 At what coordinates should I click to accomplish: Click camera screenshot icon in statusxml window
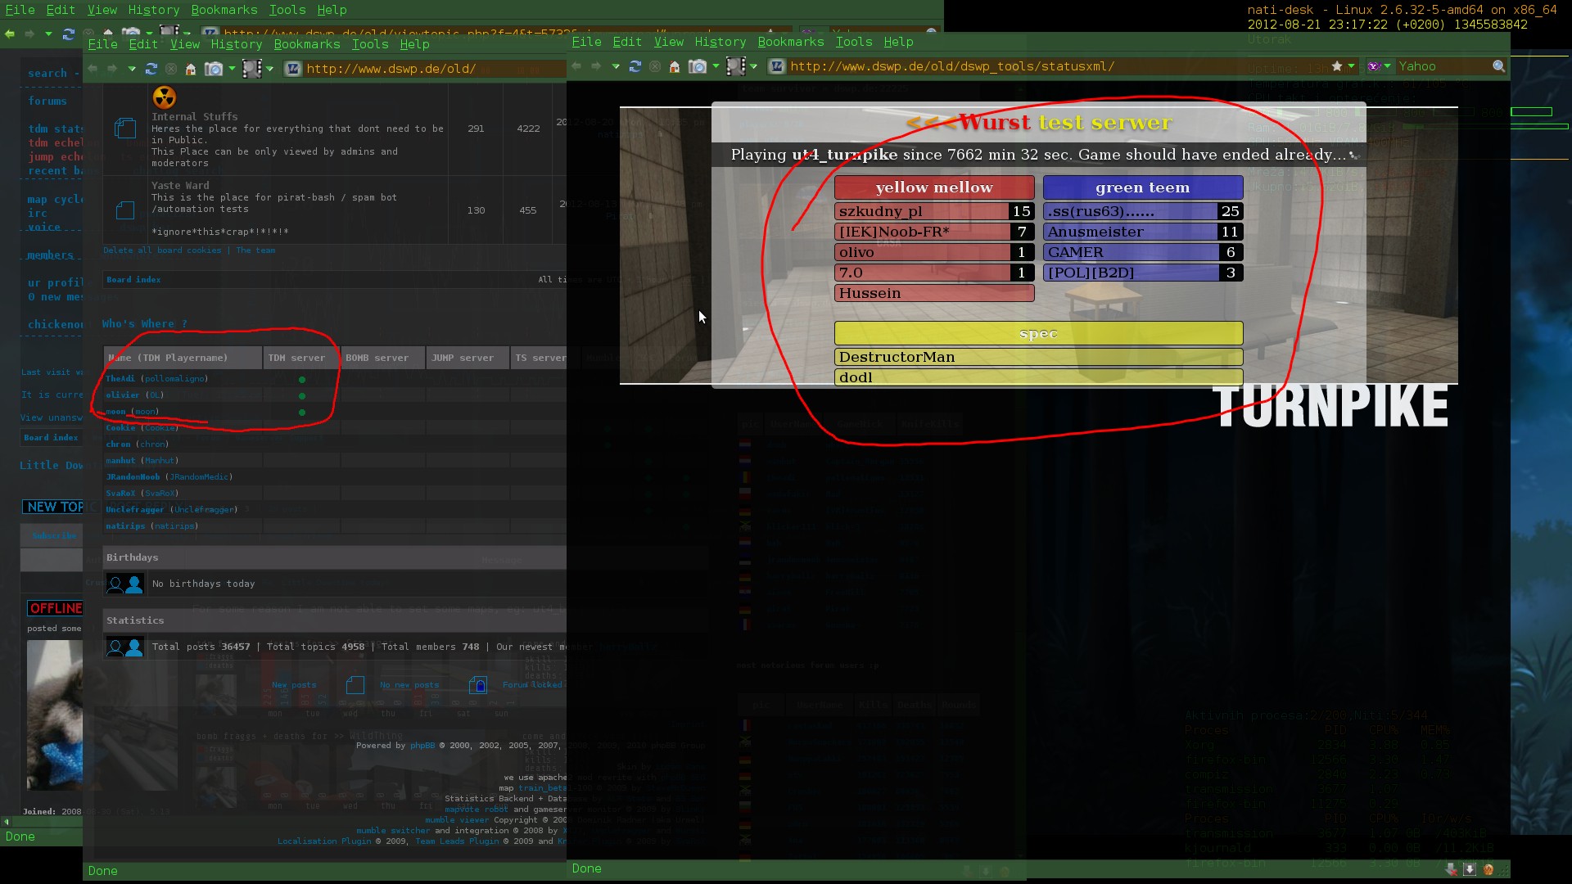tap(698, 66)
